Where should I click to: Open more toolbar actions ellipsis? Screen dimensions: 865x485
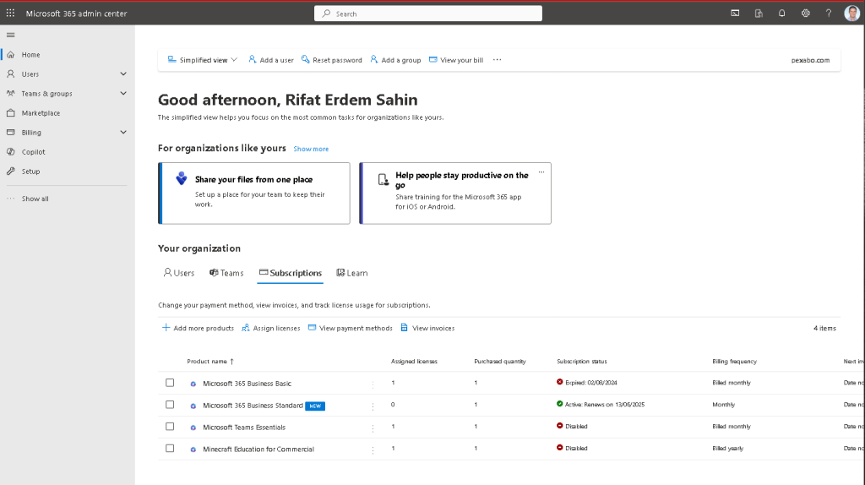[x=497, y=60]
